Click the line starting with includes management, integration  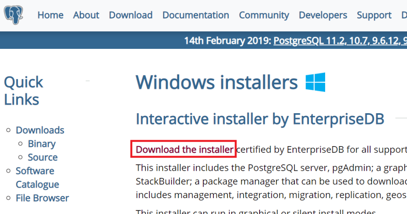(x=271, y=195)
